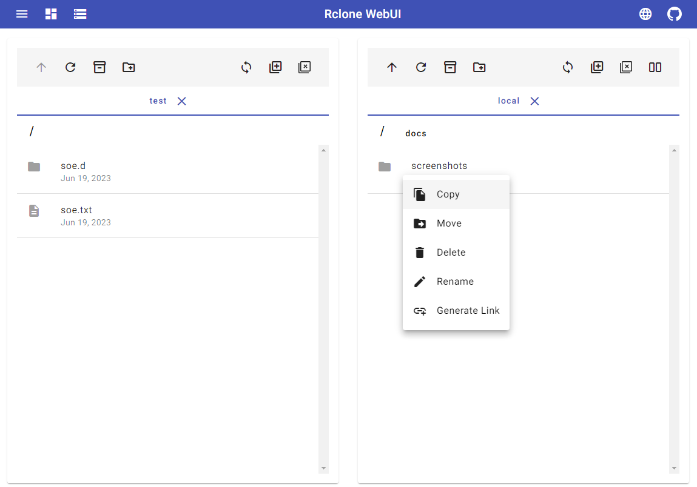
Task: Click the screenshots folder icon
Action: (385, 167)
